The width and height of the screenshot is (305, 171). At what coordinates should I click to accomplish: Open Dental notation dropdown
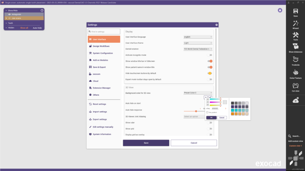coord(198,49)
